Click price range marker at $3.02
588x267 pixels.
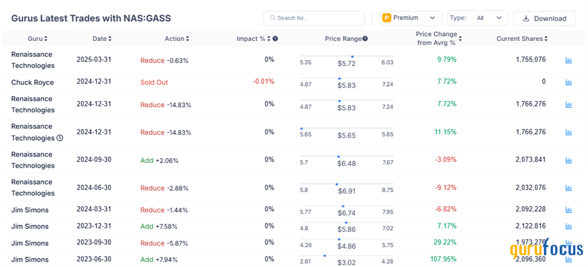tap(324, 256)
